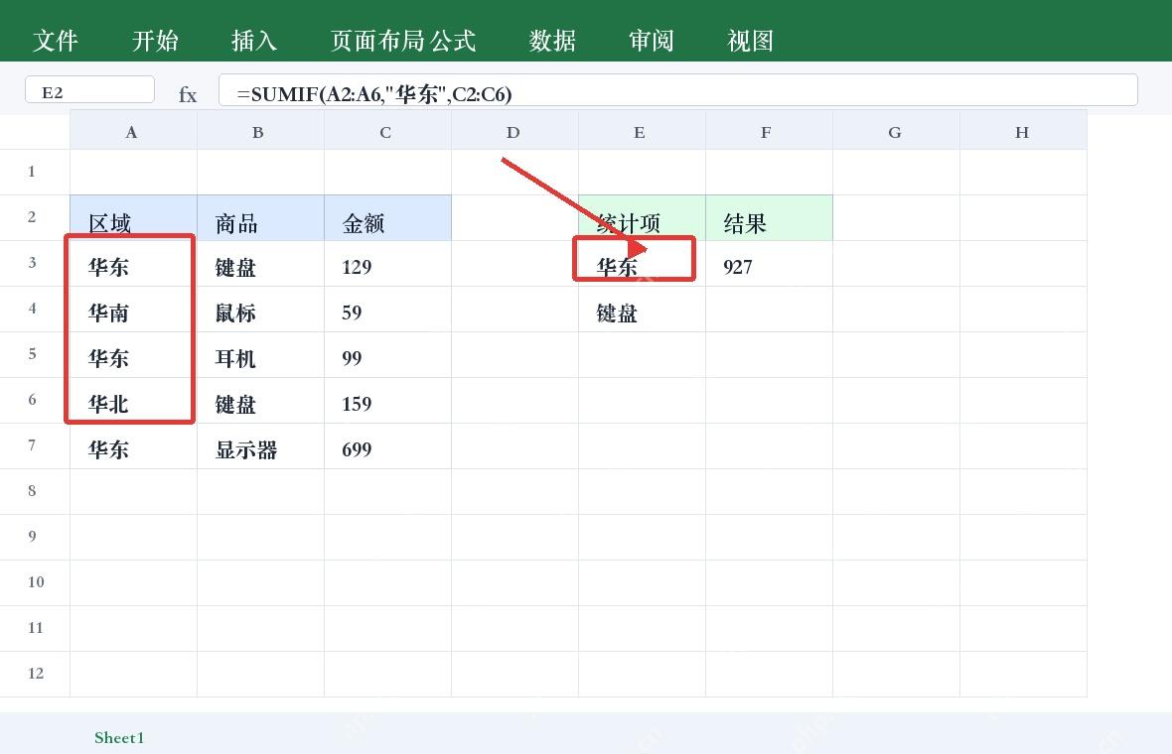The width and height of the screenshot is (1172, 754).
Task: Click into the SUMIF formula bar
Action: (x=678, y=90)
